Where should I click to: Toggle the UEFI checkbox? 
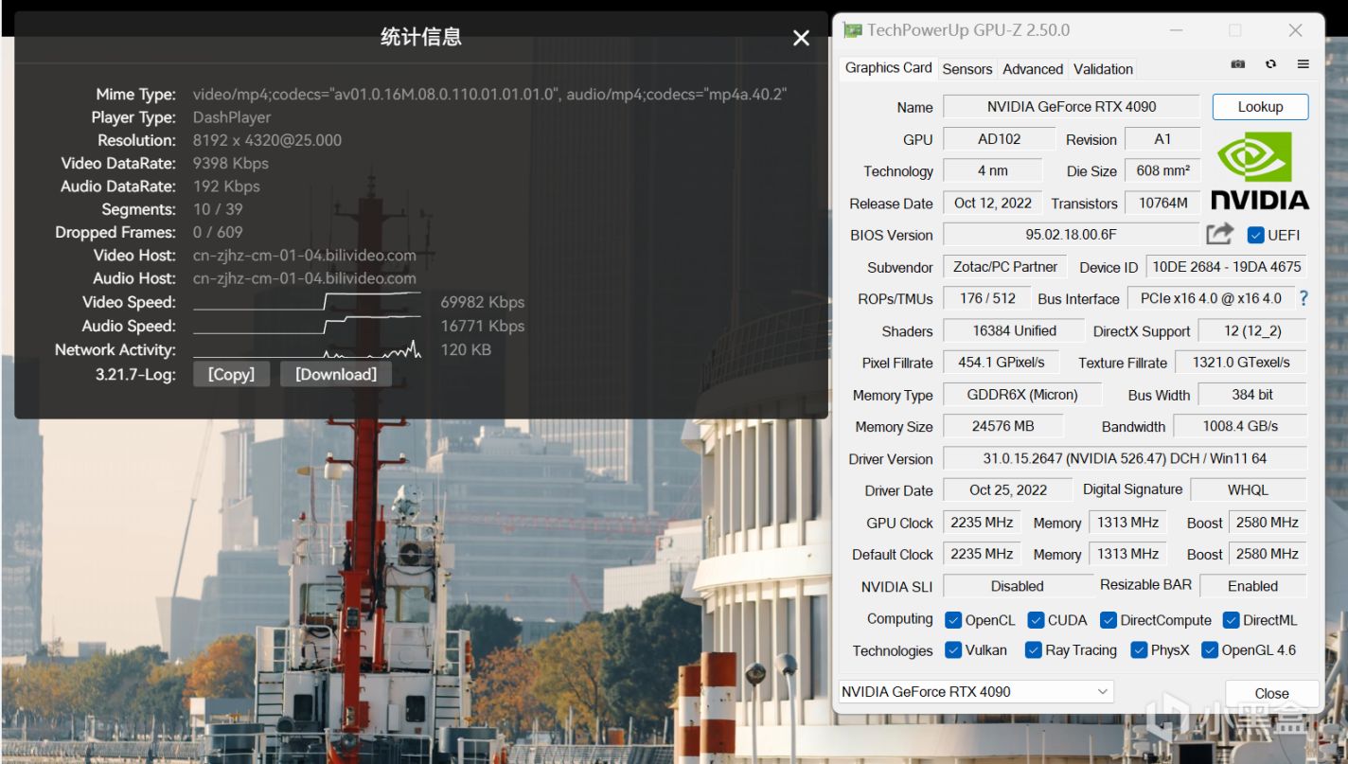point(1256,235)
